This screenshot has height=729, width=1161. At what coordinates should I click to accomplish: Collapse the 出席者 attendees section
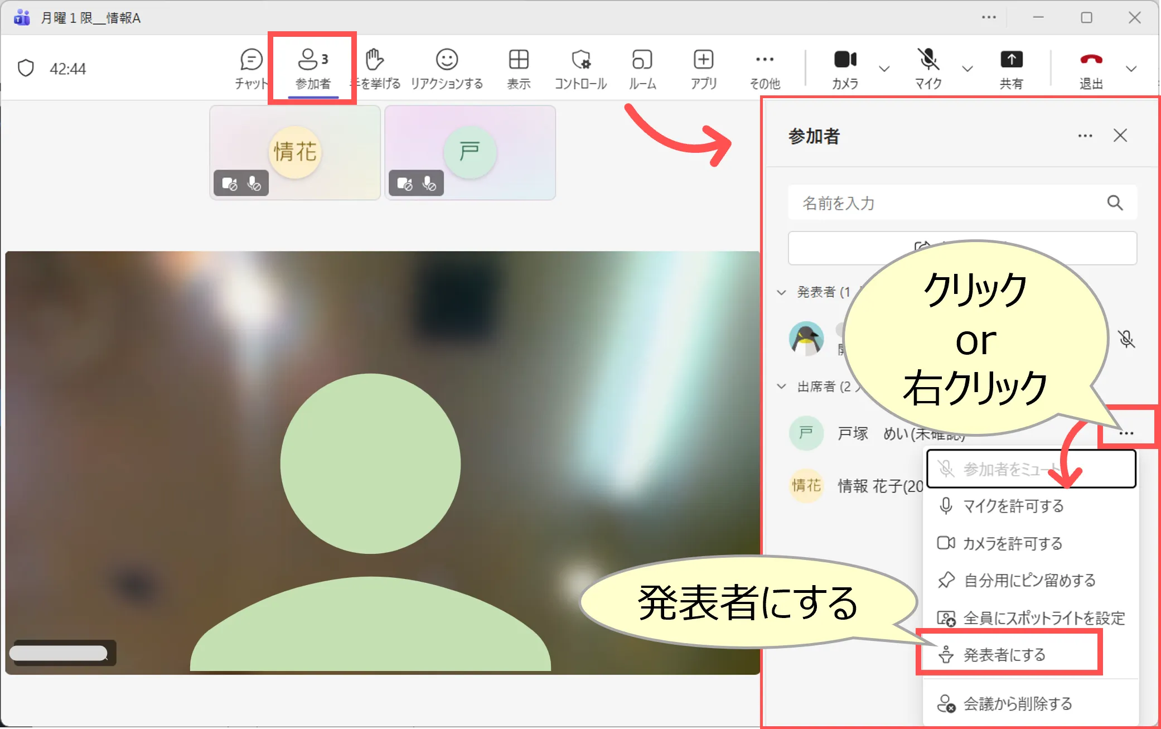(x=782, y=387)
